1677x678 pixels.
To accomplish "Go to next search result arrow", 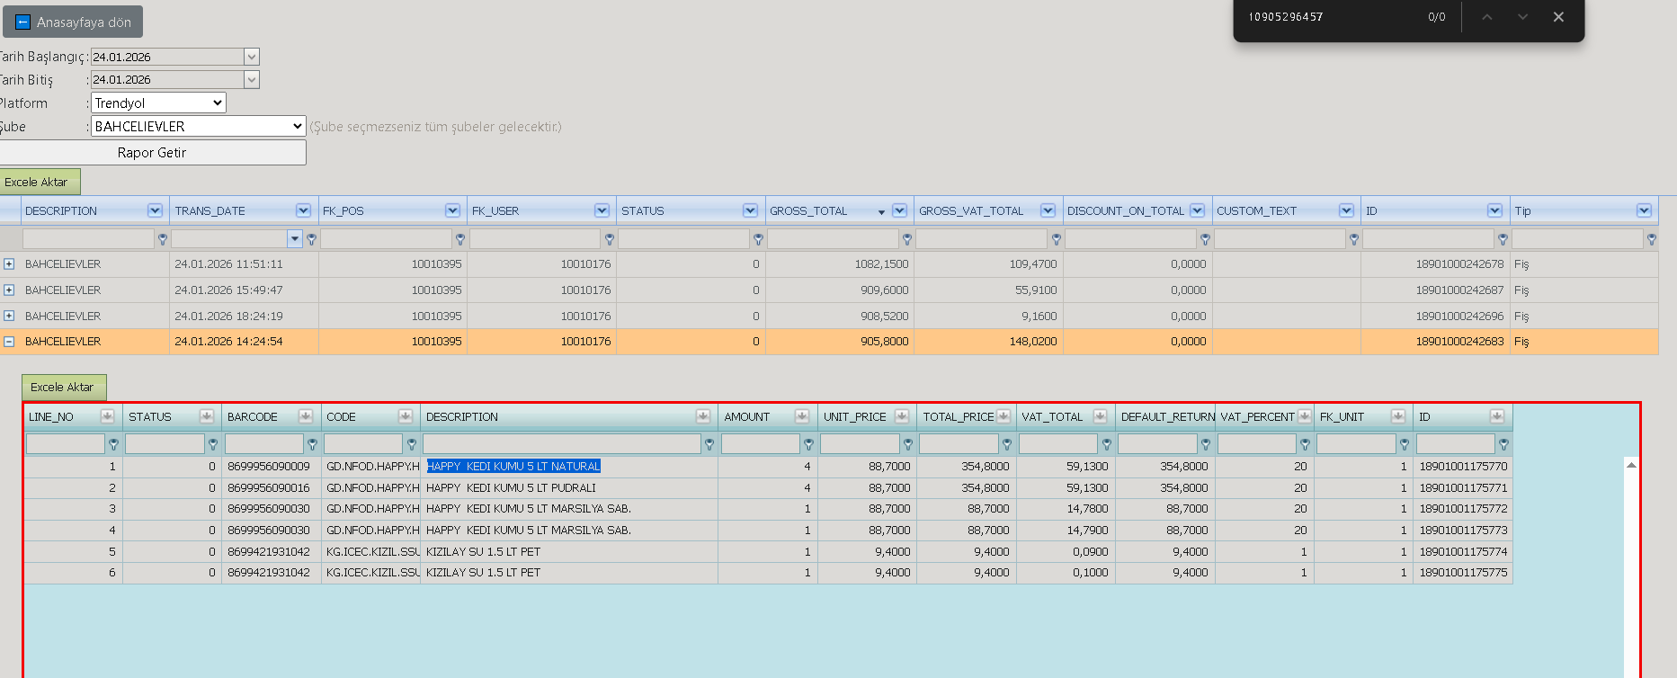I will click(x=1522, y=17).
